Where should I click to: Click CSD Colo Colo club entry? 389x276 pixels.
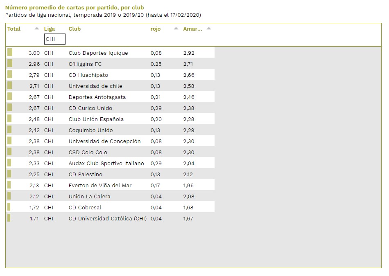click(x=88, y=153)
